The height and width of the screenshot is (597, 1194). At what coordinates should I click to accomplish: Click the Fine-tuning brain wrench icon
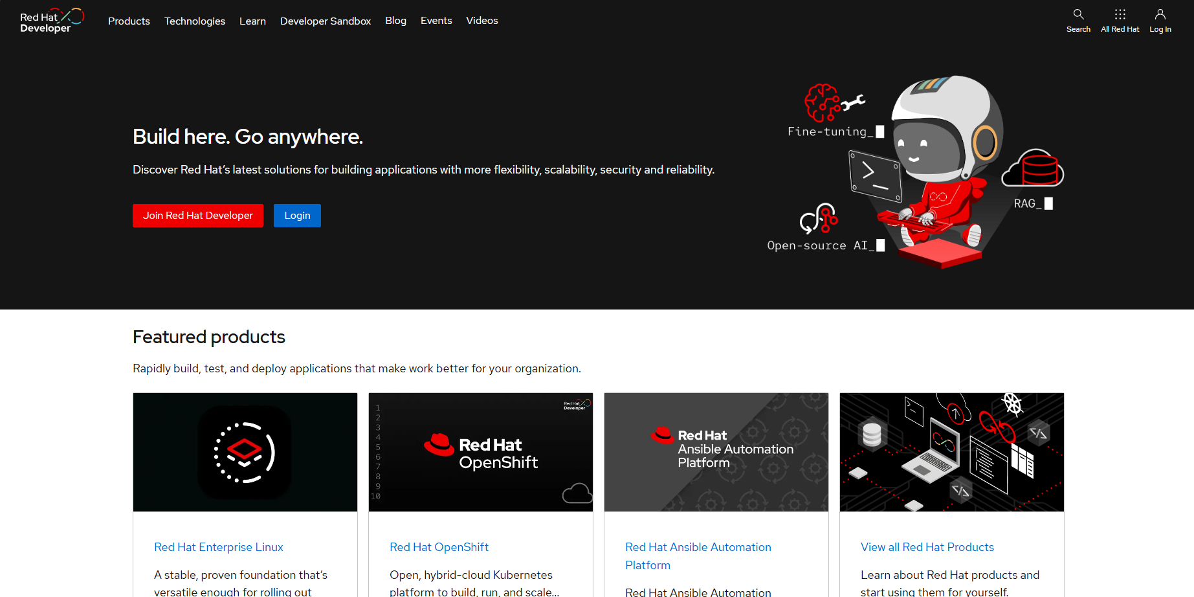coord(834,102)
